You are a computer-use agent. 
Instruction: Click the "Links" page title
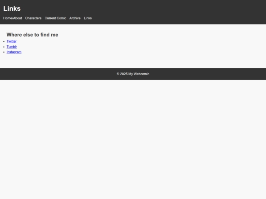(12, 9)
